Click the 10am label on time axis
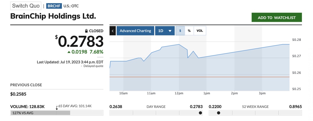 (123, 93)
